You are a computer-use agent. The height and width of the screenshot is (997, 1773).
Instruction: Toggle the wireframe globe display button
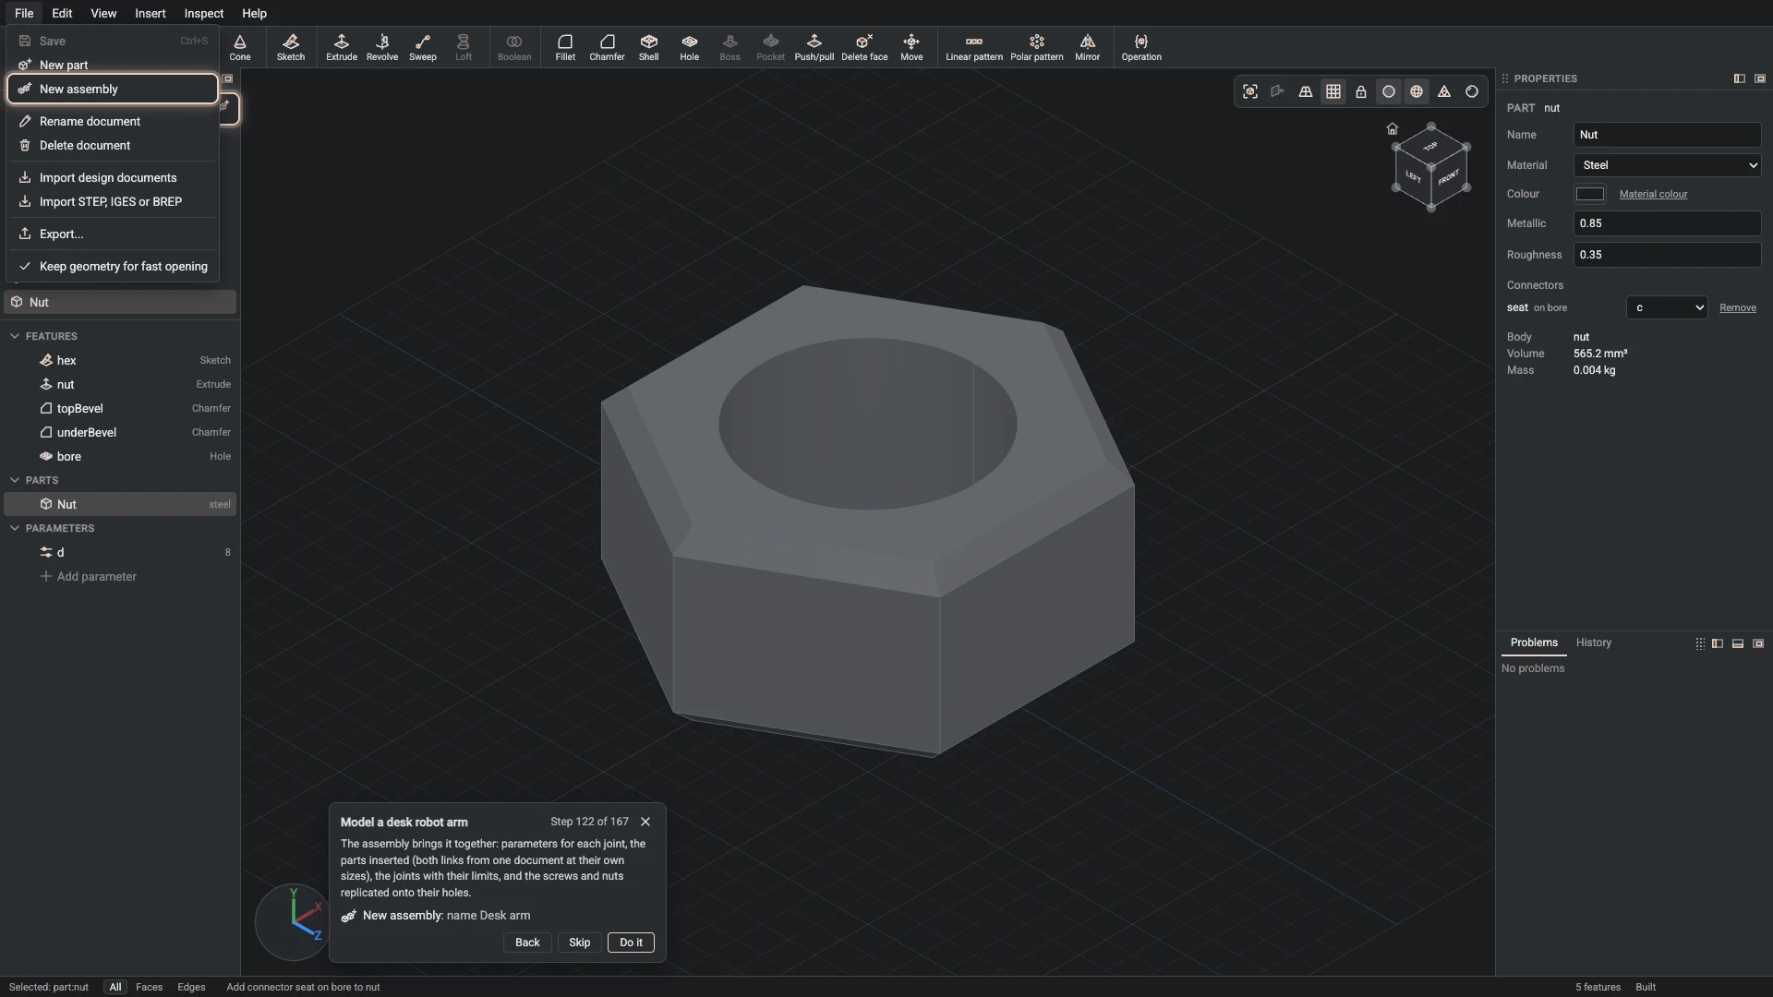coord(1417,91)
